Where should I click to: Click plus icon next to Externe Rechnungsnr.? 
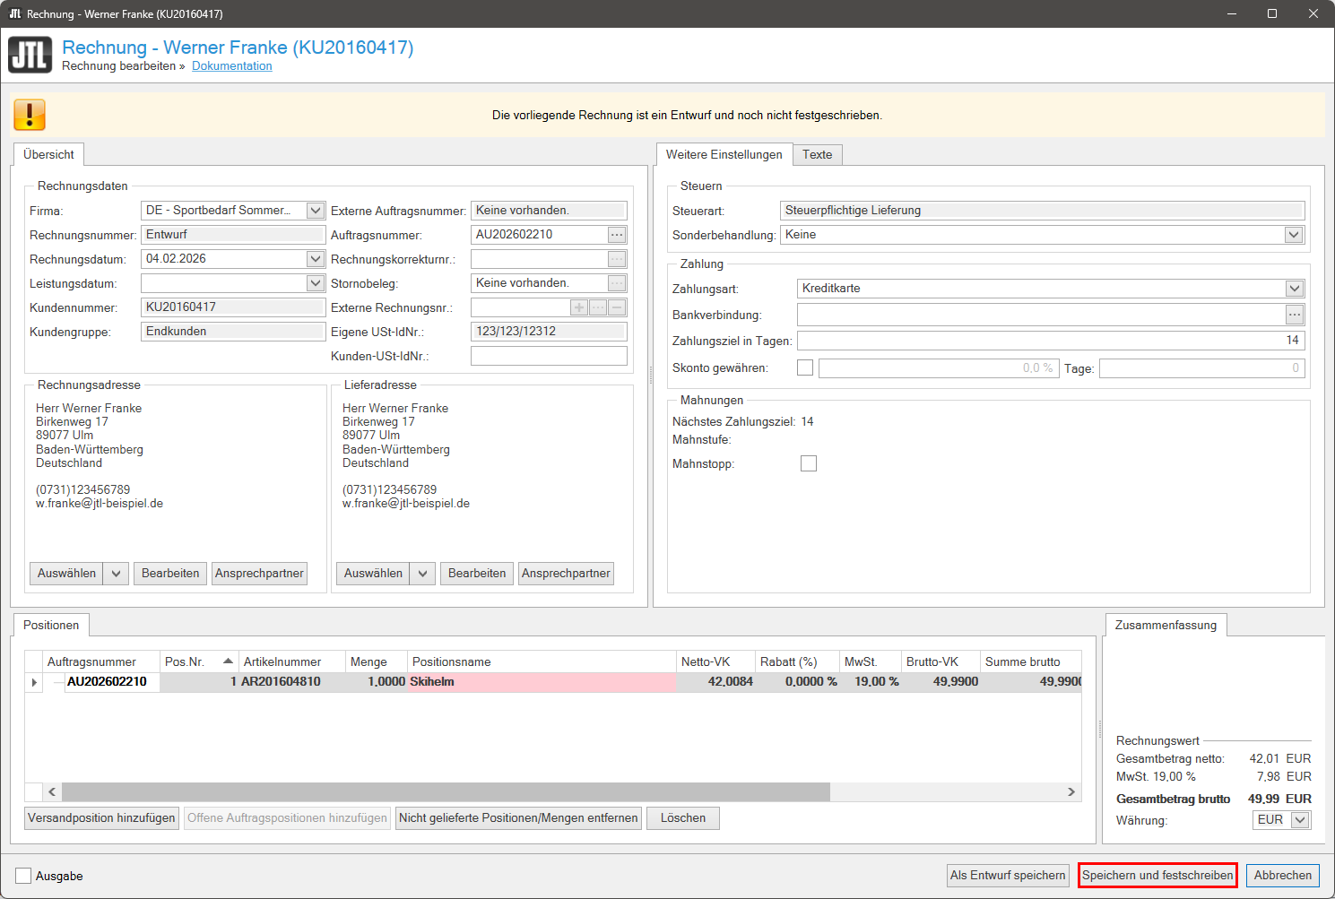coord(579,307)
